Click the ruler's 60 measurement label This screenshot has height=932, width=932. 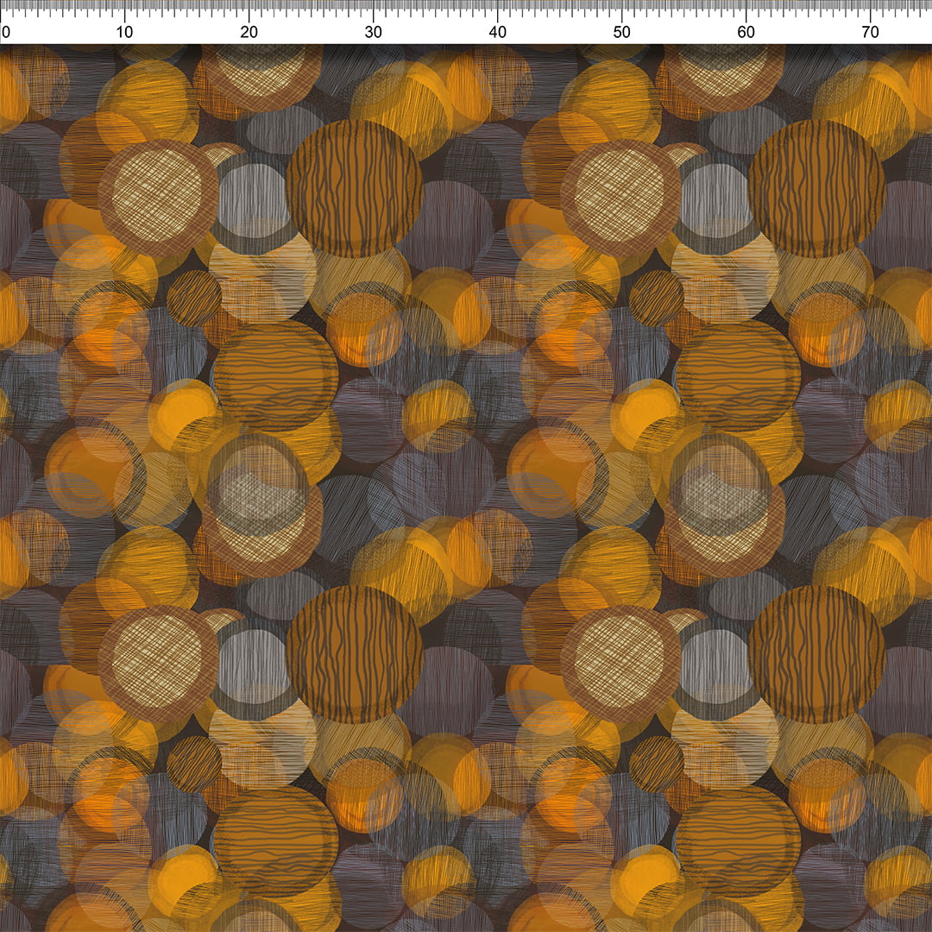point(746,32)
